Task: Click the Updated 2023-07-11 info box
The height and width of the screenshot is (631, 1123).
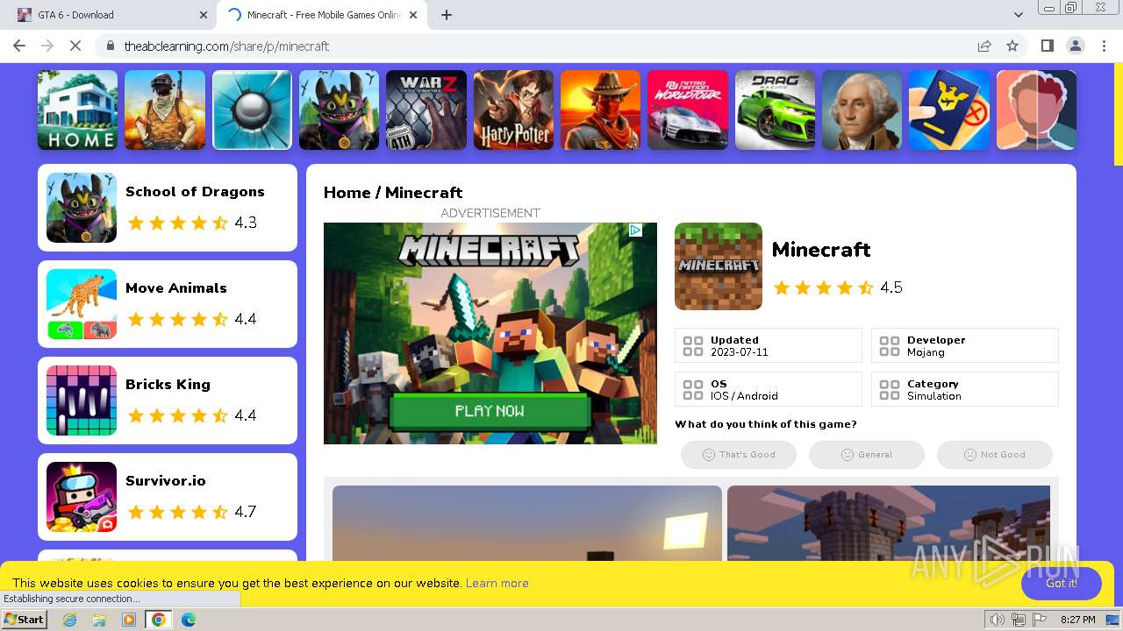Action: 769,345
